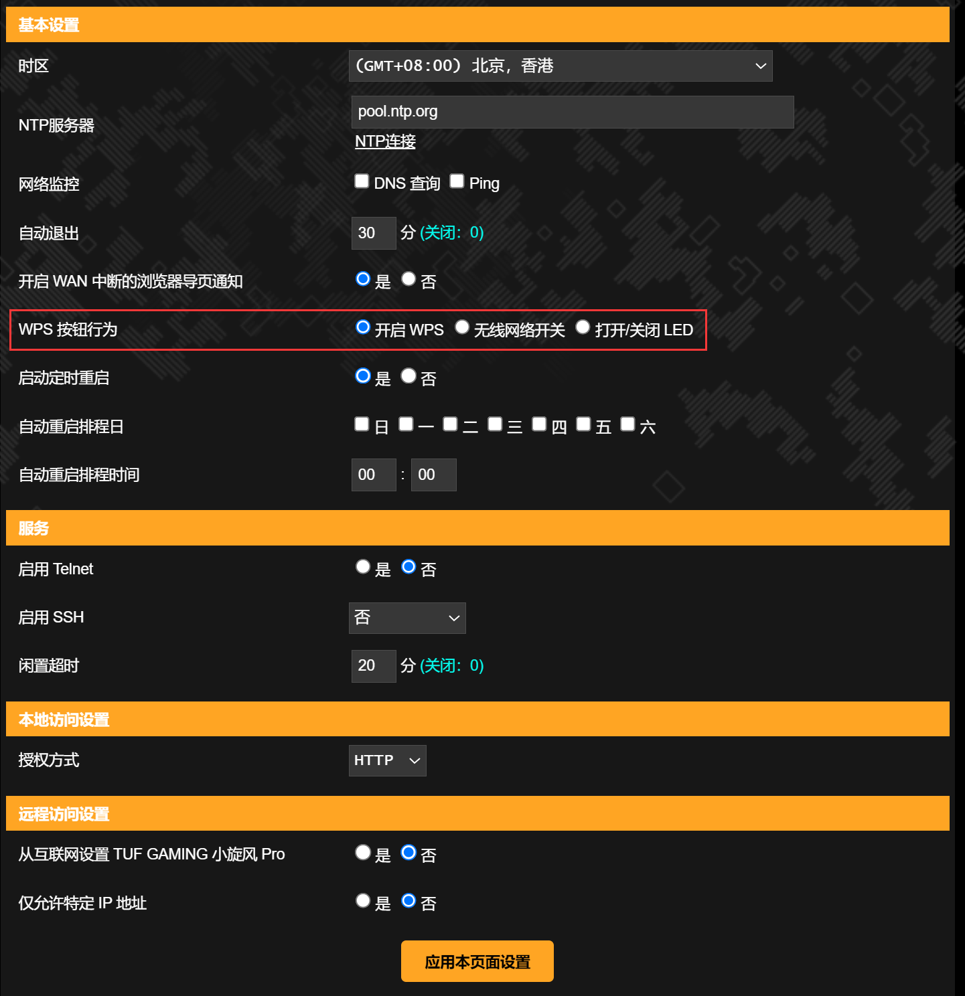
Task: Select 否 for 仅允许特定 IP 地址
Action: pyautogui.click(x=409, y=901)
